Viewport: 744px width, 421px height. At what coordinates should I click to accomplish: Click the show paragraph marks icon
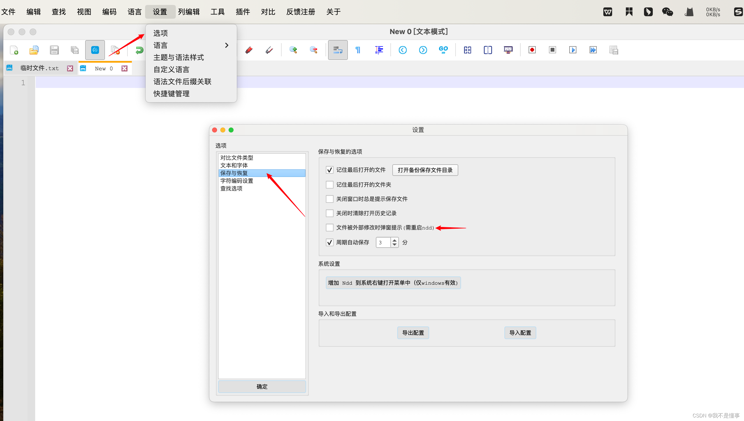click(x=358, y=50)
